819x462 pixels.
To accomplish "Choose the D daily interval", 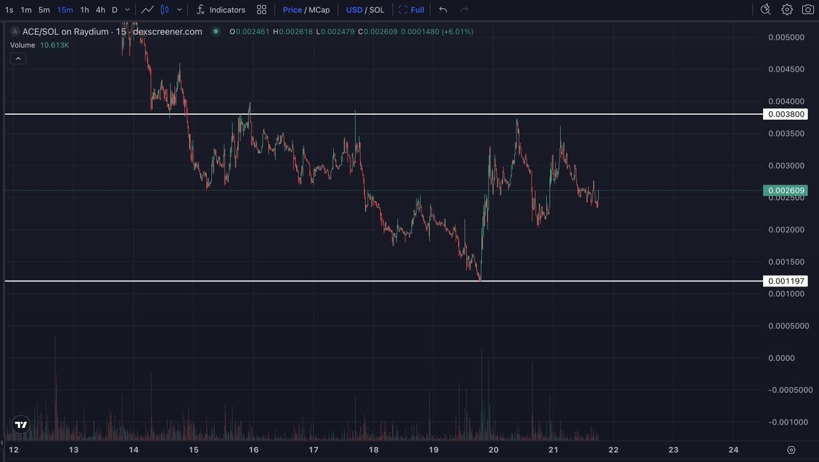I will pos(115,10).
